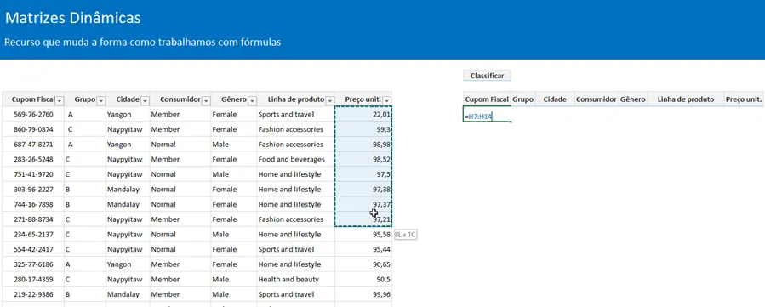The image size is (765, 307).
Task: Select Sports and travel in row 569-76-2760
Action: 295,115
